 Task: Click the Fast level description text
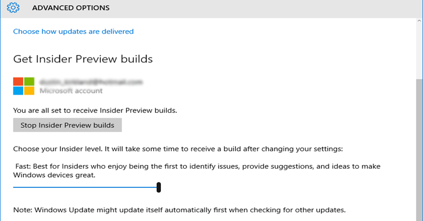pos(196,170)
